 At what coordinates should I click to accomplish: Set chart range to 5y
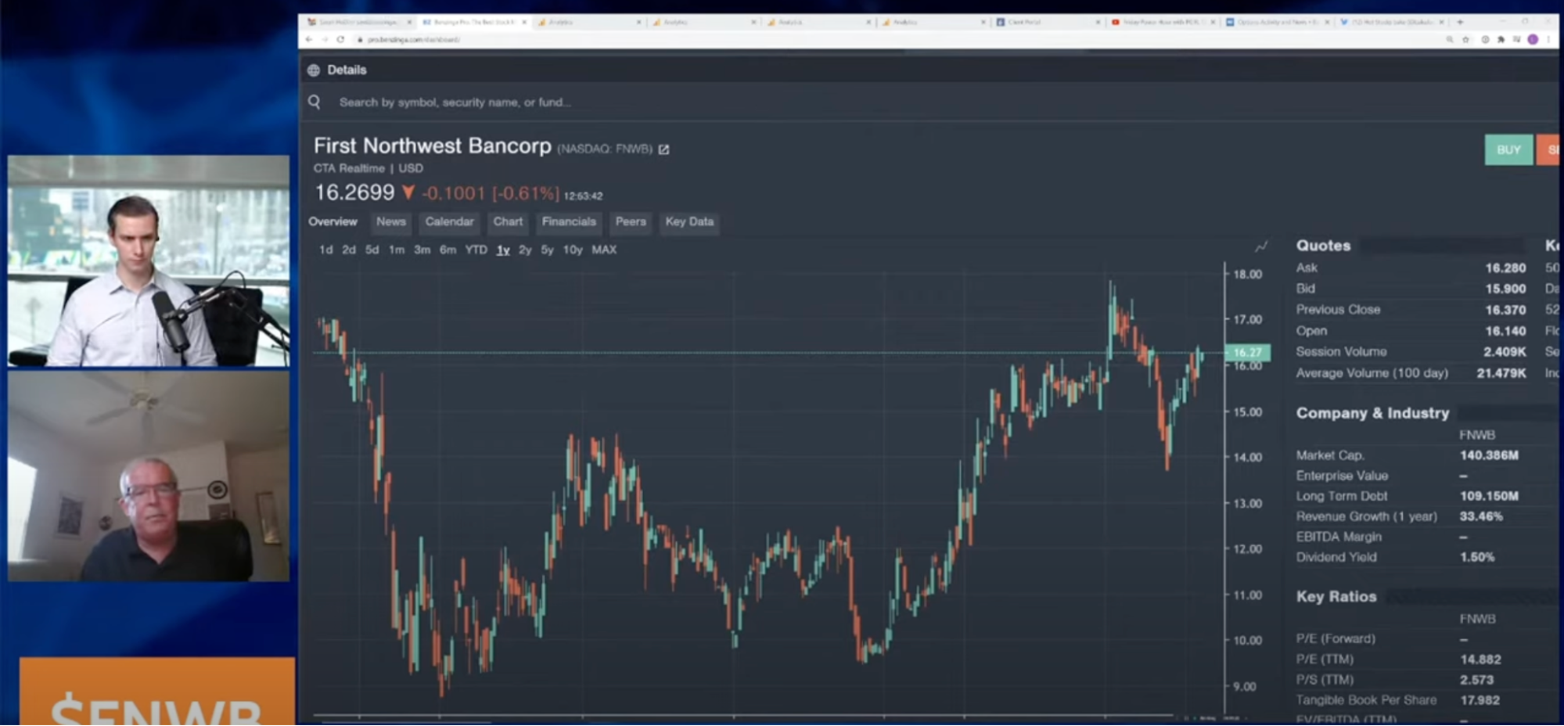(547, 250)
